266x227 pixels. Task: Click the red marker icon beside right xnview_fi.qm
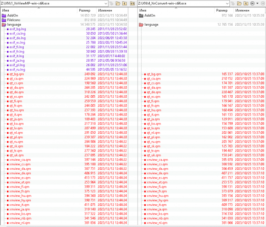tap(145, 187)
